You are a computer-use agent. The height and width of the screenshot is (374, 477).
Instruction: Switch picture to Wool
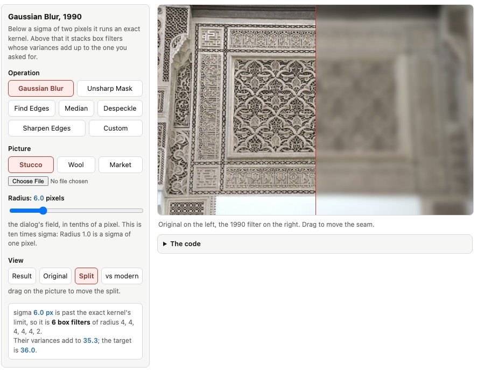(x=76, y=164)
